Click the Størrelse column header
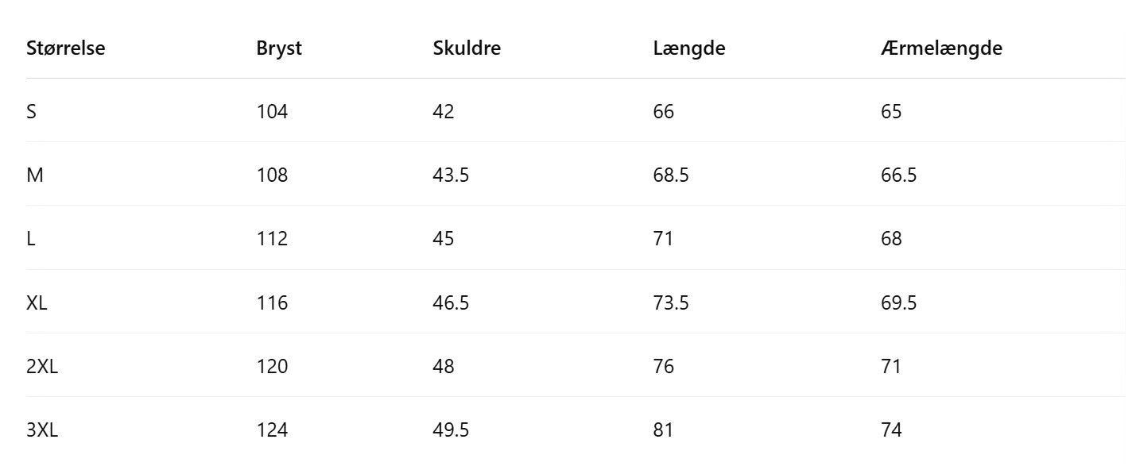Viewport: 1132px width, 470px height. [x=66, y=48]
